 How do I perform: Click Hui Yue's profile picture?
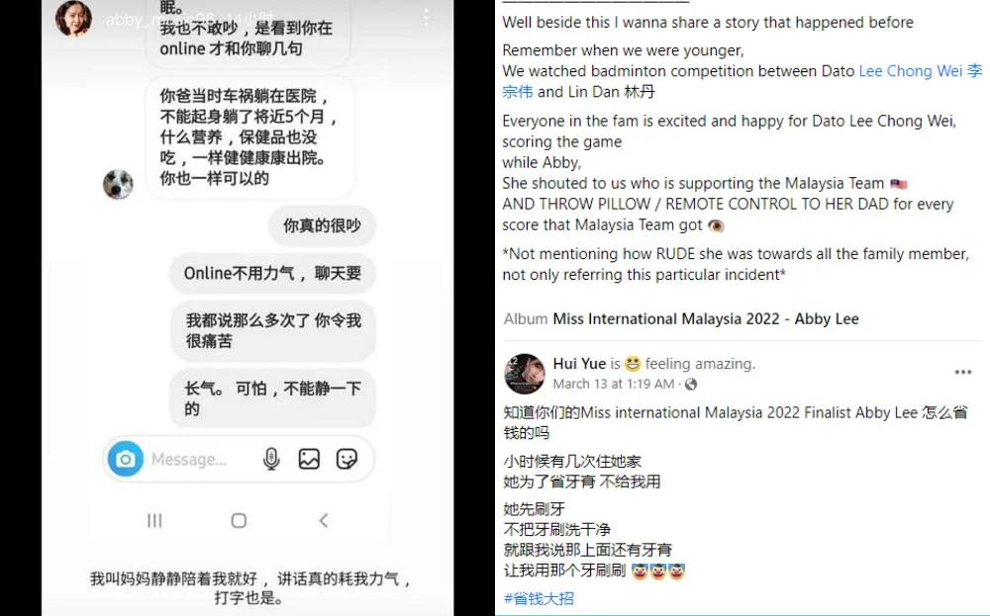[524, 373]
